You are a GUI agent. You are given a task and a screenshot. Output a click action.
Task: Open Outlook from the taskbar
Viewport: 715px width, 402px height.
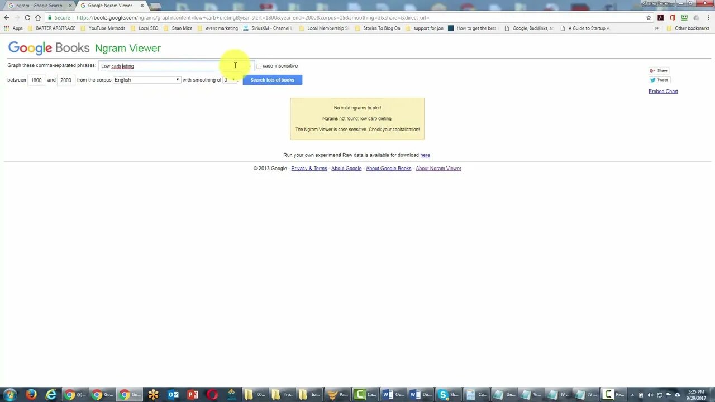click(x=173, y=395)
